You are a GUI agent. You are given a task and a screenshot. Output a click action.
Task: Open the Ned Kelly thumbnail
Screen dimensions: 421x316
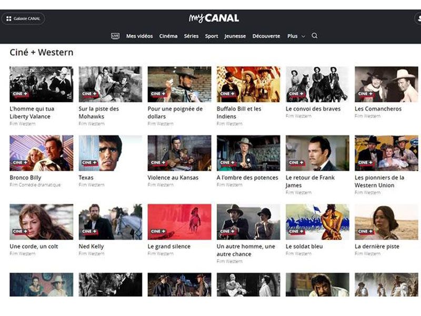tap(111, 222)
